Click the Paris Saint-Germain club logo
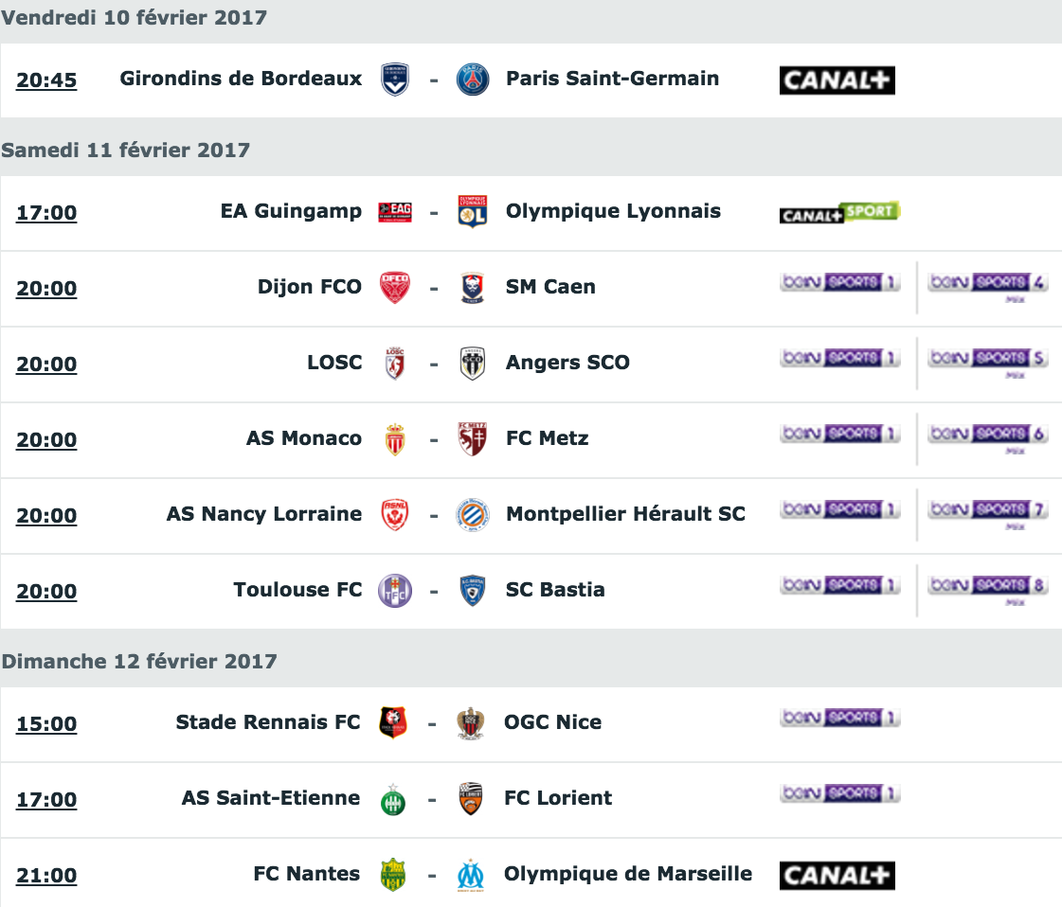 pyautogui.click(x=472, y=80)
